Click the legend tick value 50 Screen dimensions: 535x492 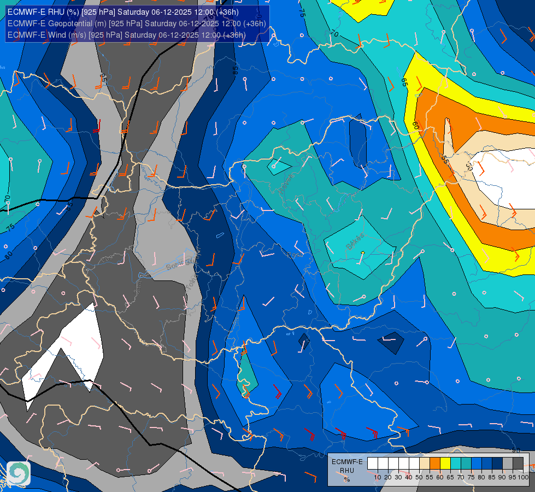[419, 477]
